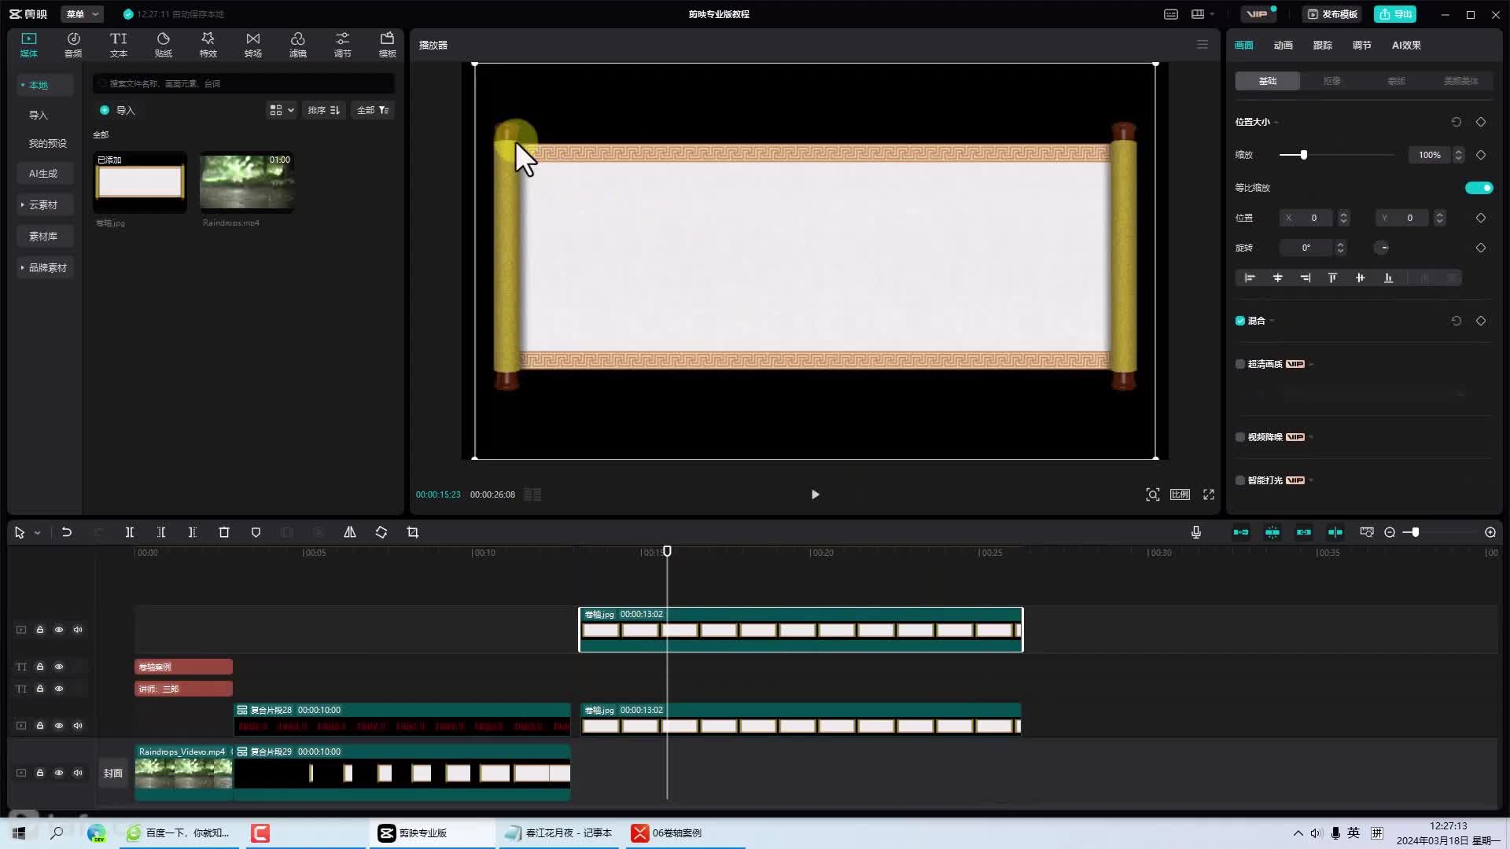1510x849 pixels.
Task: Start voice recording with microphone icon
Action: [1196, 532]
